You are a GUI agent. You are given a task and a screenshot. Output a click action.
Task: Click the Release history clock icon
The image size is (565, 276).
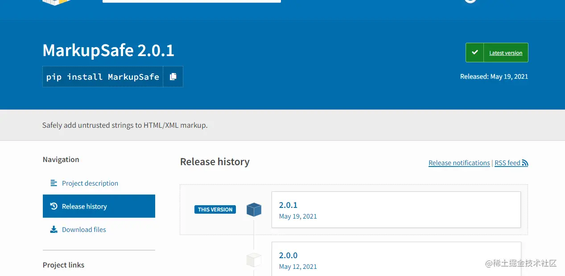[54, 206]
